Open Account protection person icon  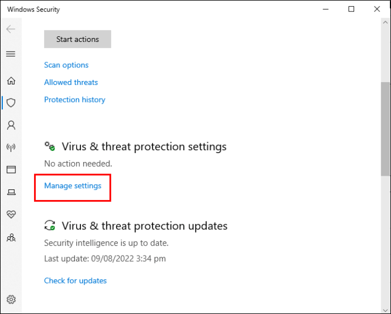coord(11,125)
